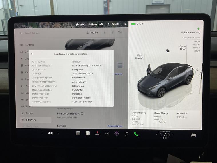Tap Open Boot label
Image resolution: width=217 pixels, height=163 pixels.
click(182, 48)
